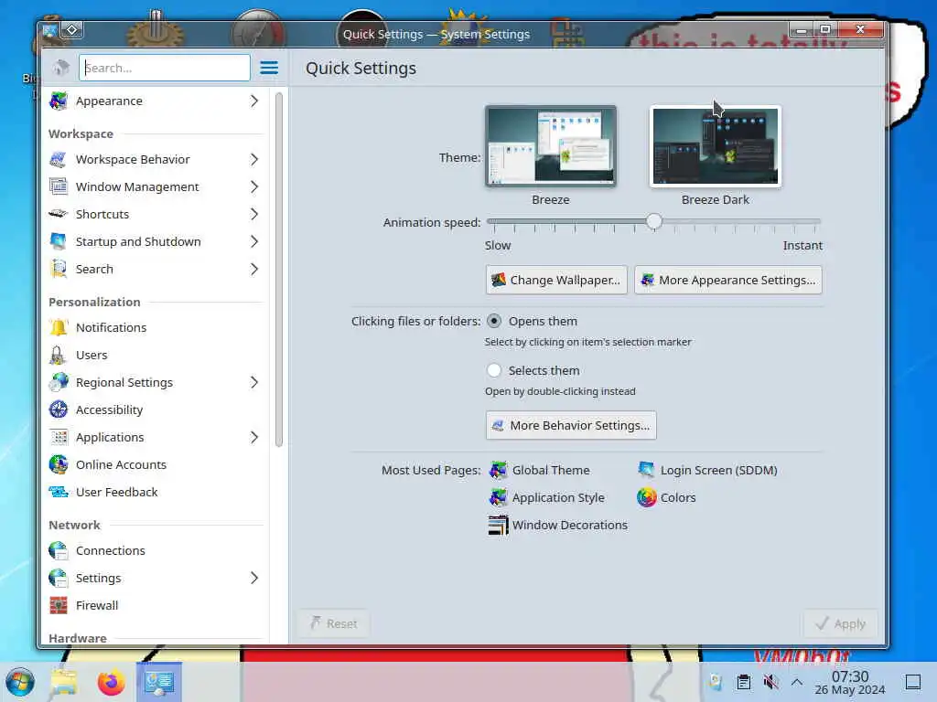Click More Behavior Settings button
Screen dimensions: 937x702
click(571, 426)
